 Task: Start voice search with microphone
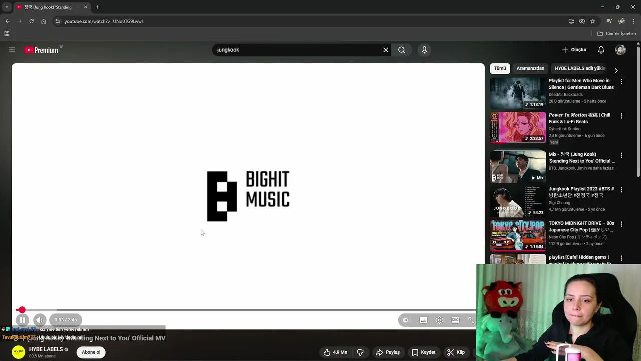(x=424, y=50)
